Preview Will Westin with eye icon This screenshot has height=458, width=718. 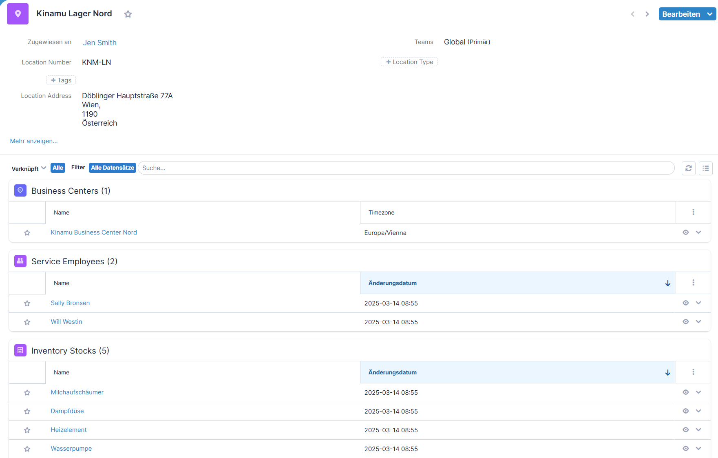[686, 322]
